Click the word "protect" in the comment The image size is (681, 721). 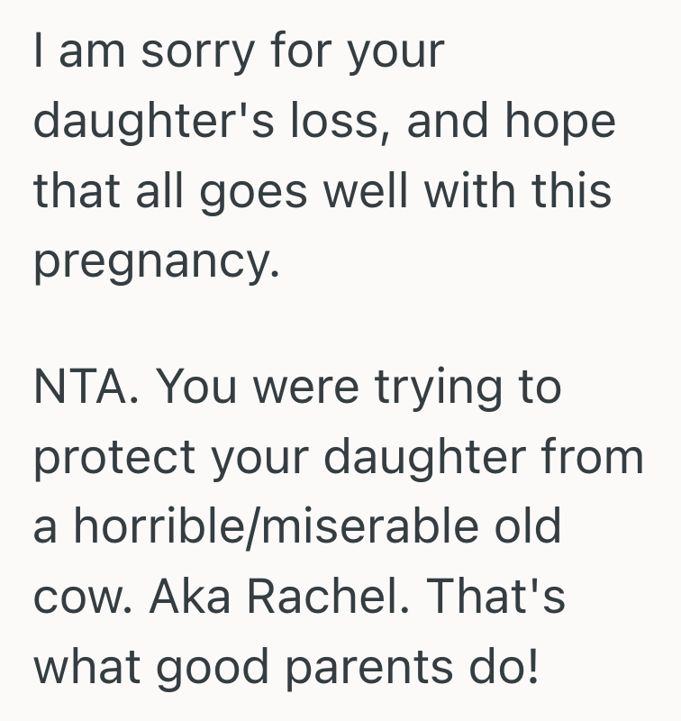coord(113,458)
